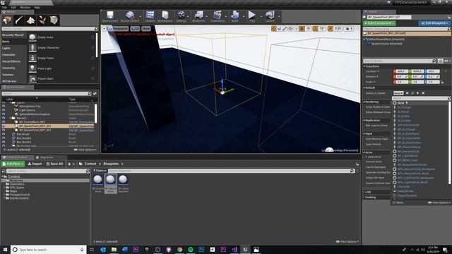Toggle the Show viewport button
This screenshot has width=452, height=254.
point(146,28)
